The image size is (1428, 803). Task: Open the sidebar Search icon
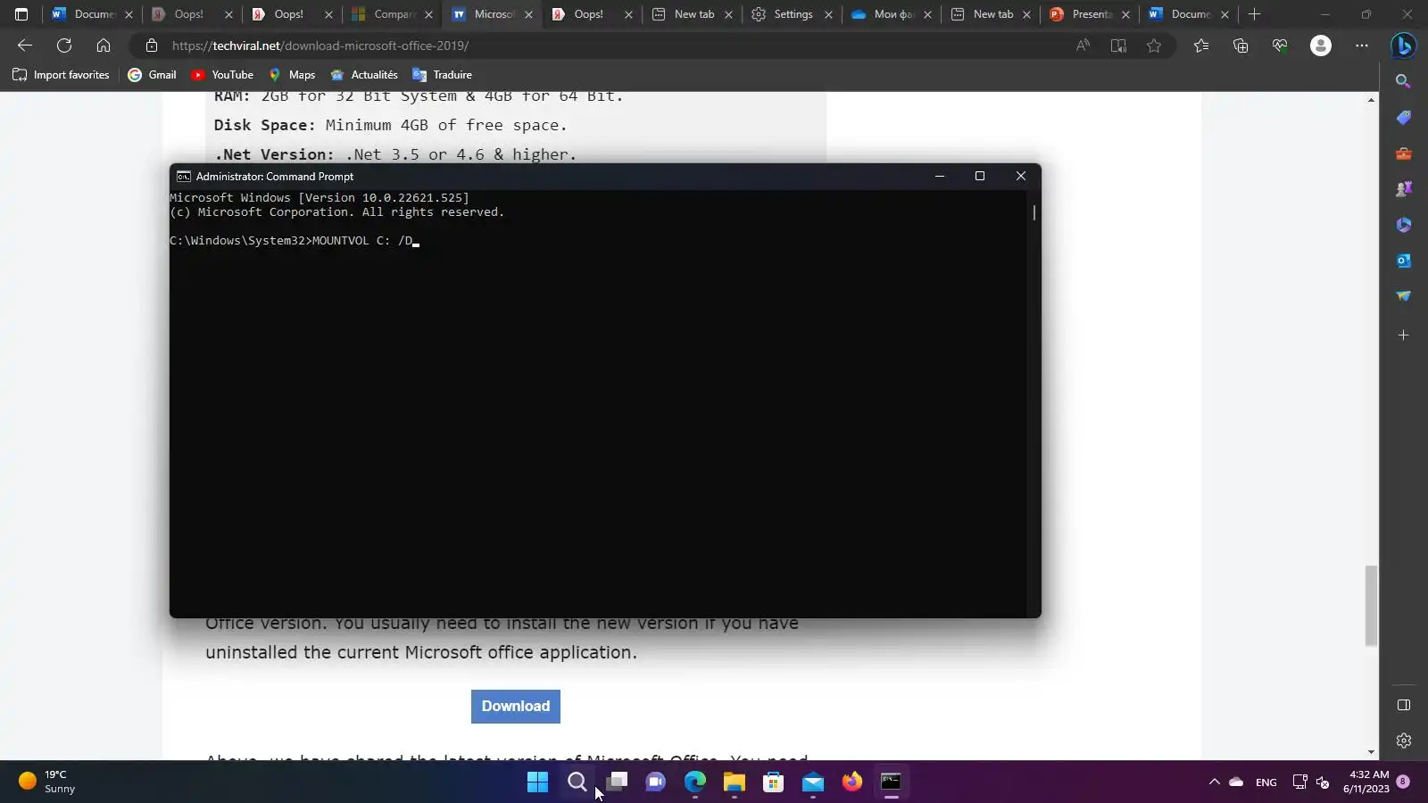coord(1404,81)
